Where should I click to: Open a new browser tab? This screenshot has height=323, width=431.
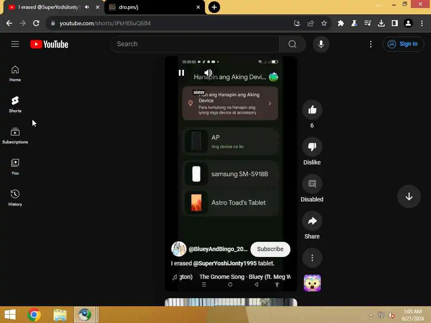click(x=214, y=7)
